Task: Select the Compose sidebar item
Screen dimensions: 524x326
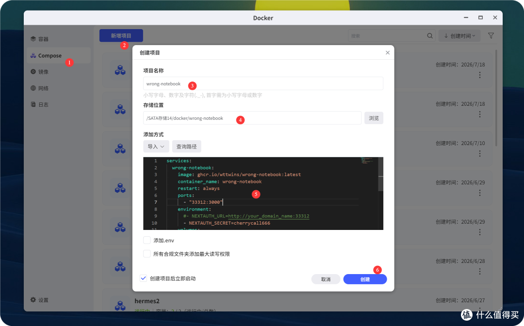Action: coord(59,55)
